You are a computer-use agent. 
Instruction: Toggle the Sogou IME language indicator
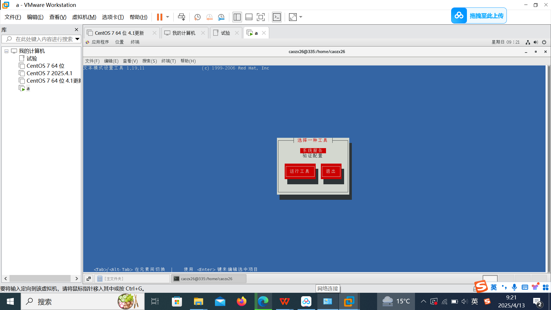tap(494, 287)
